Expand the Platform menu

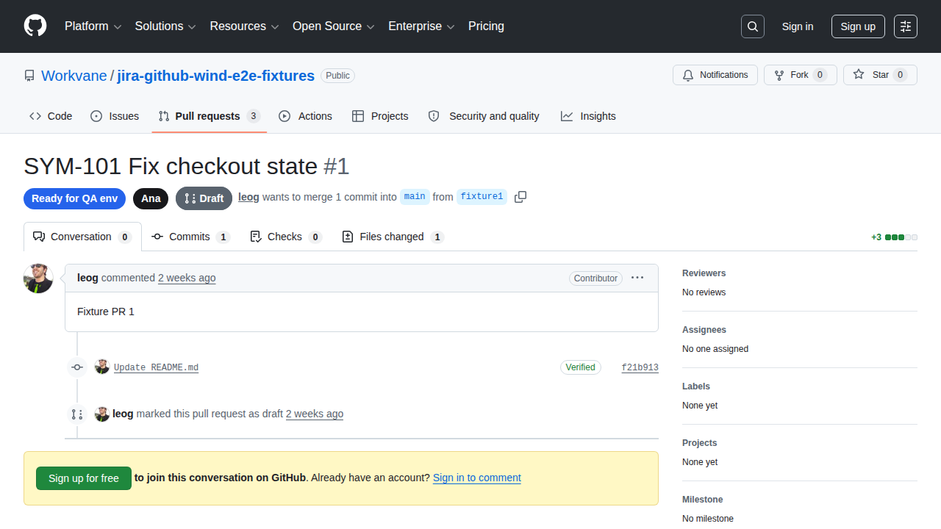pyautogui.click(x=92, y=26)
